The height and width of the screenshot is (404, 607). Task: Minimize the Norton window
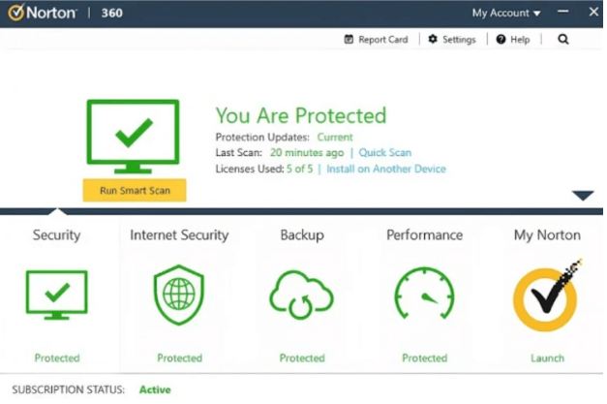(x=562, y=12)
